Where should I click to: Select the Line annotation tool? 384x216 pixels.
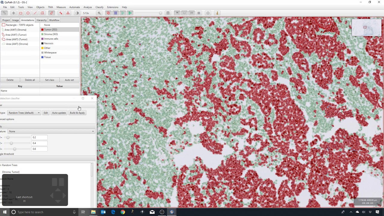35,13
